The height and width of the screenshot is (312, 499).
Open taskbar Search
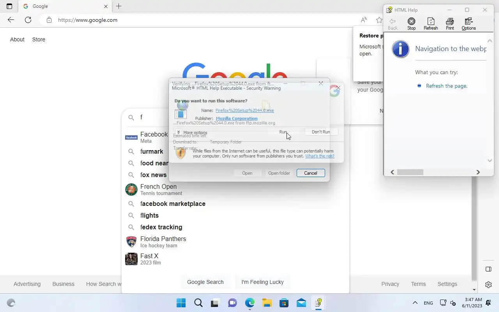tap(198, 303)
